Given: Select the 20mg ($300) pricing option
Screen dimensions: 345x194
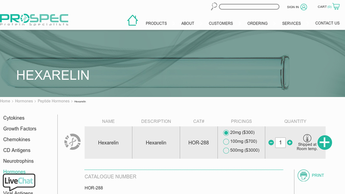Looking at the screenshot, I should coord(226,133).
